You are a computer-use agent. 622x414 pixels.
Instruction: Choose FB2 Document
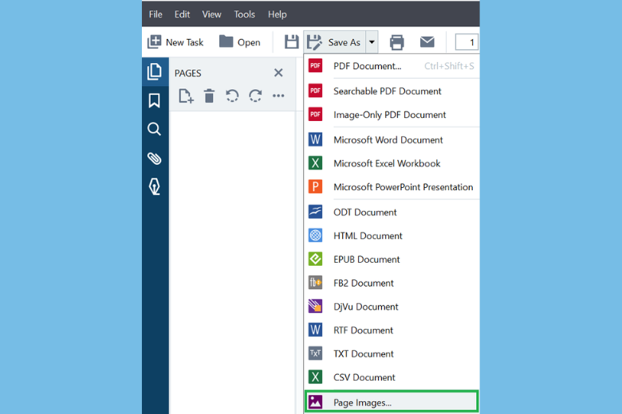[392, 283]
